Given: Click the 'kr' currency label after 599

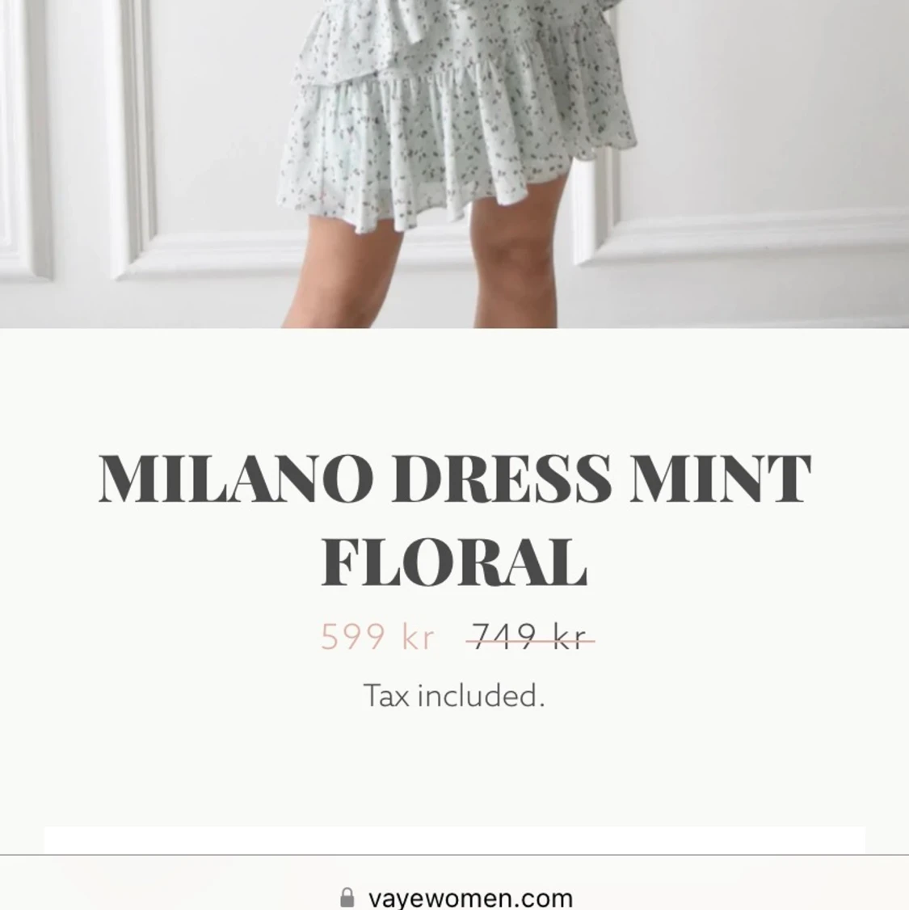Looking at the screenshot, I should coord(418,637).
